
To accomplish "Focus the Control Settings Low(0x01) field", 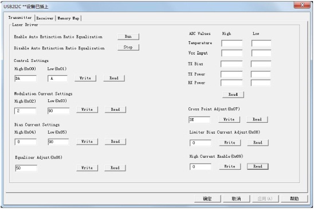I will point(57,79).
